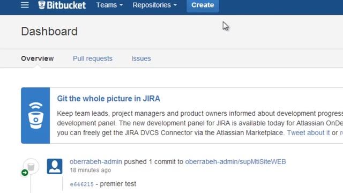The width and height of the screenshot is (343, 193).
Task: Click the oberrabeh-admin avatar image
Action: pyautogui.click(x=55, y=166)
